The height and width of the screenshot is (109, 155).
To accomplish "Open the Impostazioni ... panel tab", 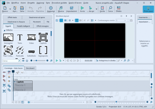I will pyautogui.click(x=144, y=22).
